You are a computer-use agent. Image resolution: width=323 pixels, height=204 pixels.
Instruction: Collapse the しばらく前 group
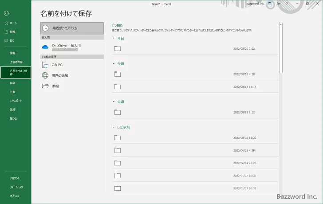[x=114, y=127]
